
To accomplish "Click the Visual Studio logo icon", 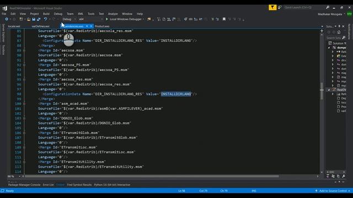I will coord(5,8).
